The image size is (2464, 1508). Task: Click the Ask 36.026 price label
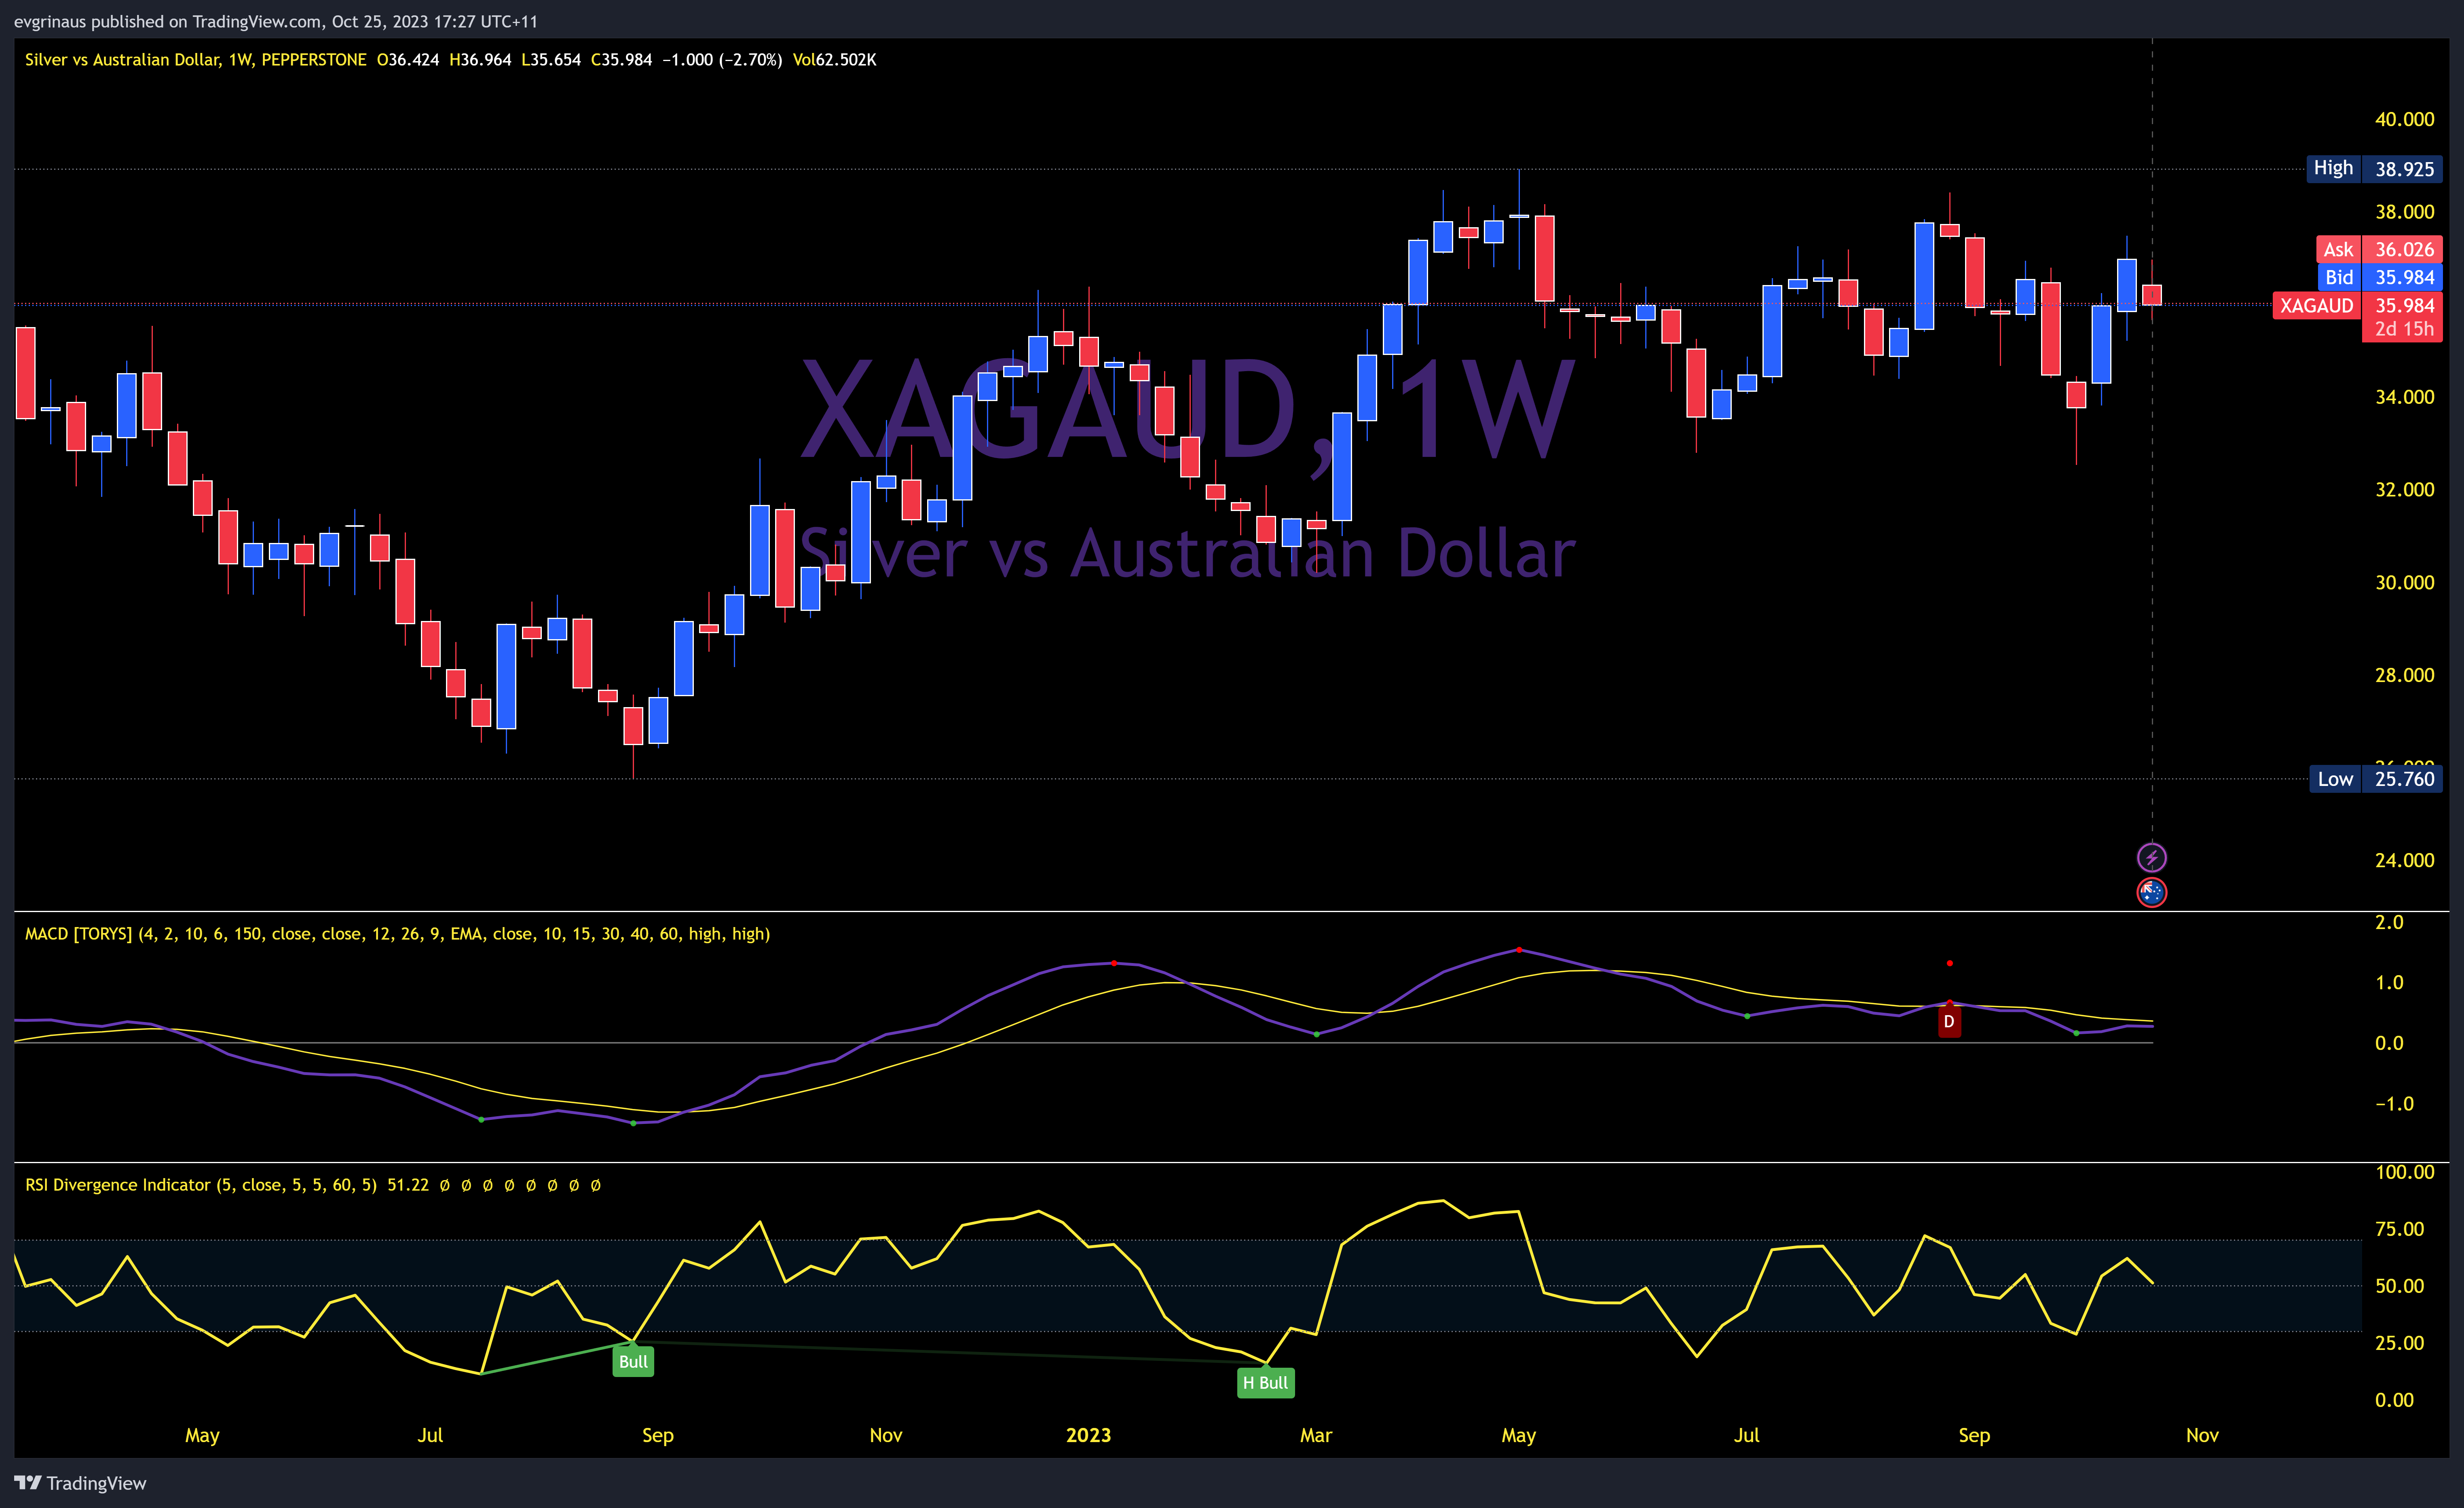(x=2379, y=249)
